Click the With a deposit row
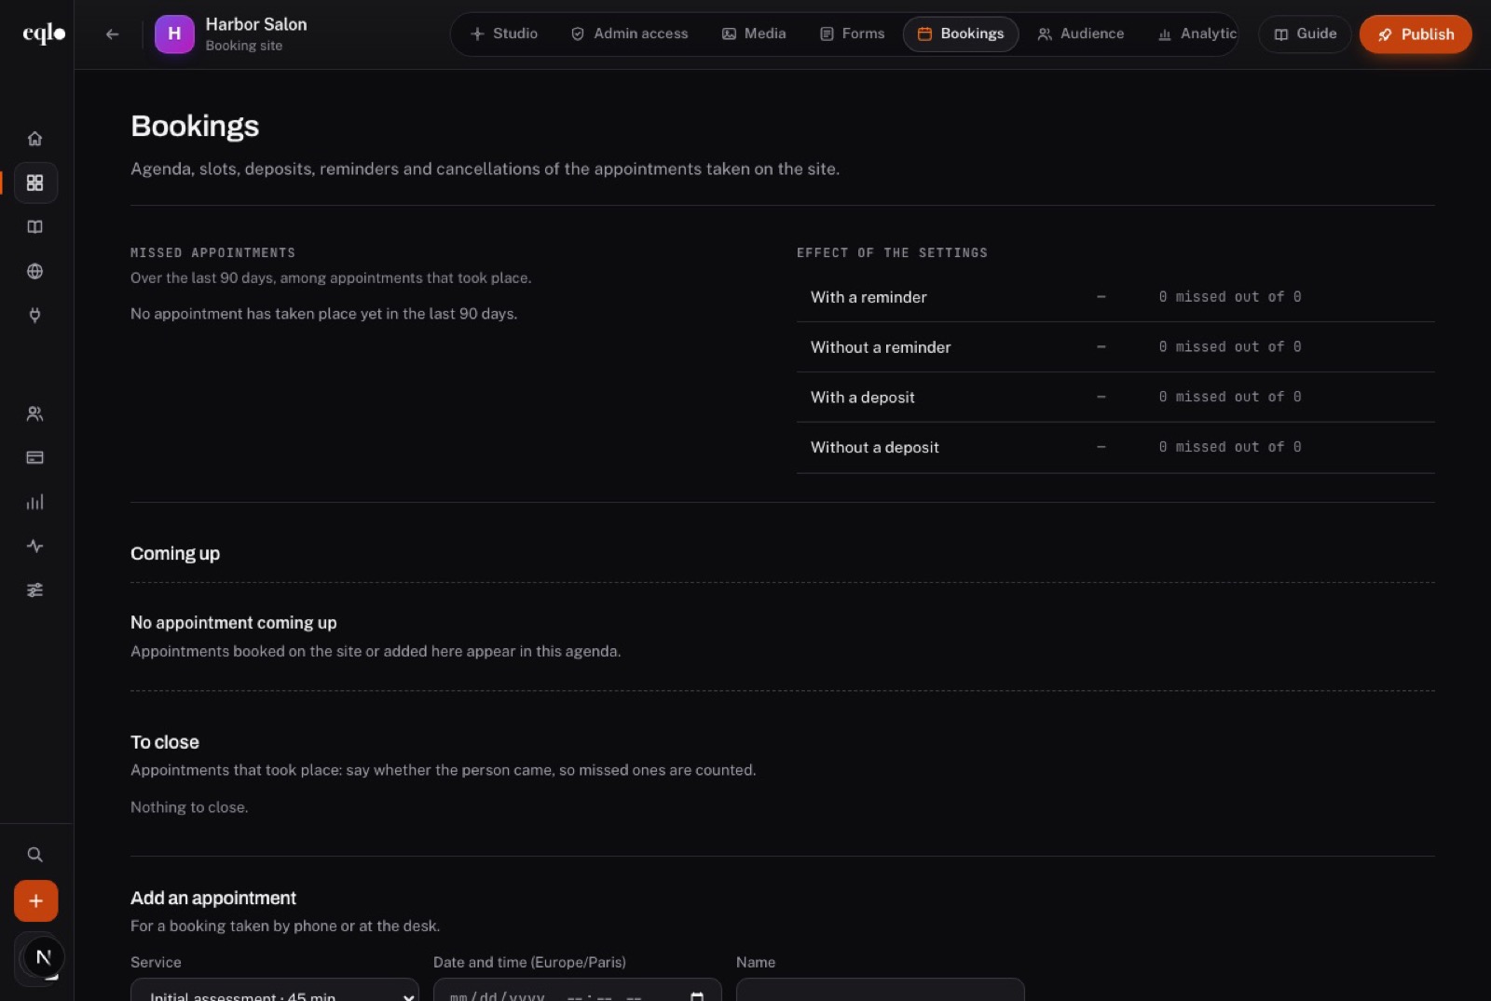Image resolution: width=1491 pixels, height=1001 pixels. [1115, 398]
